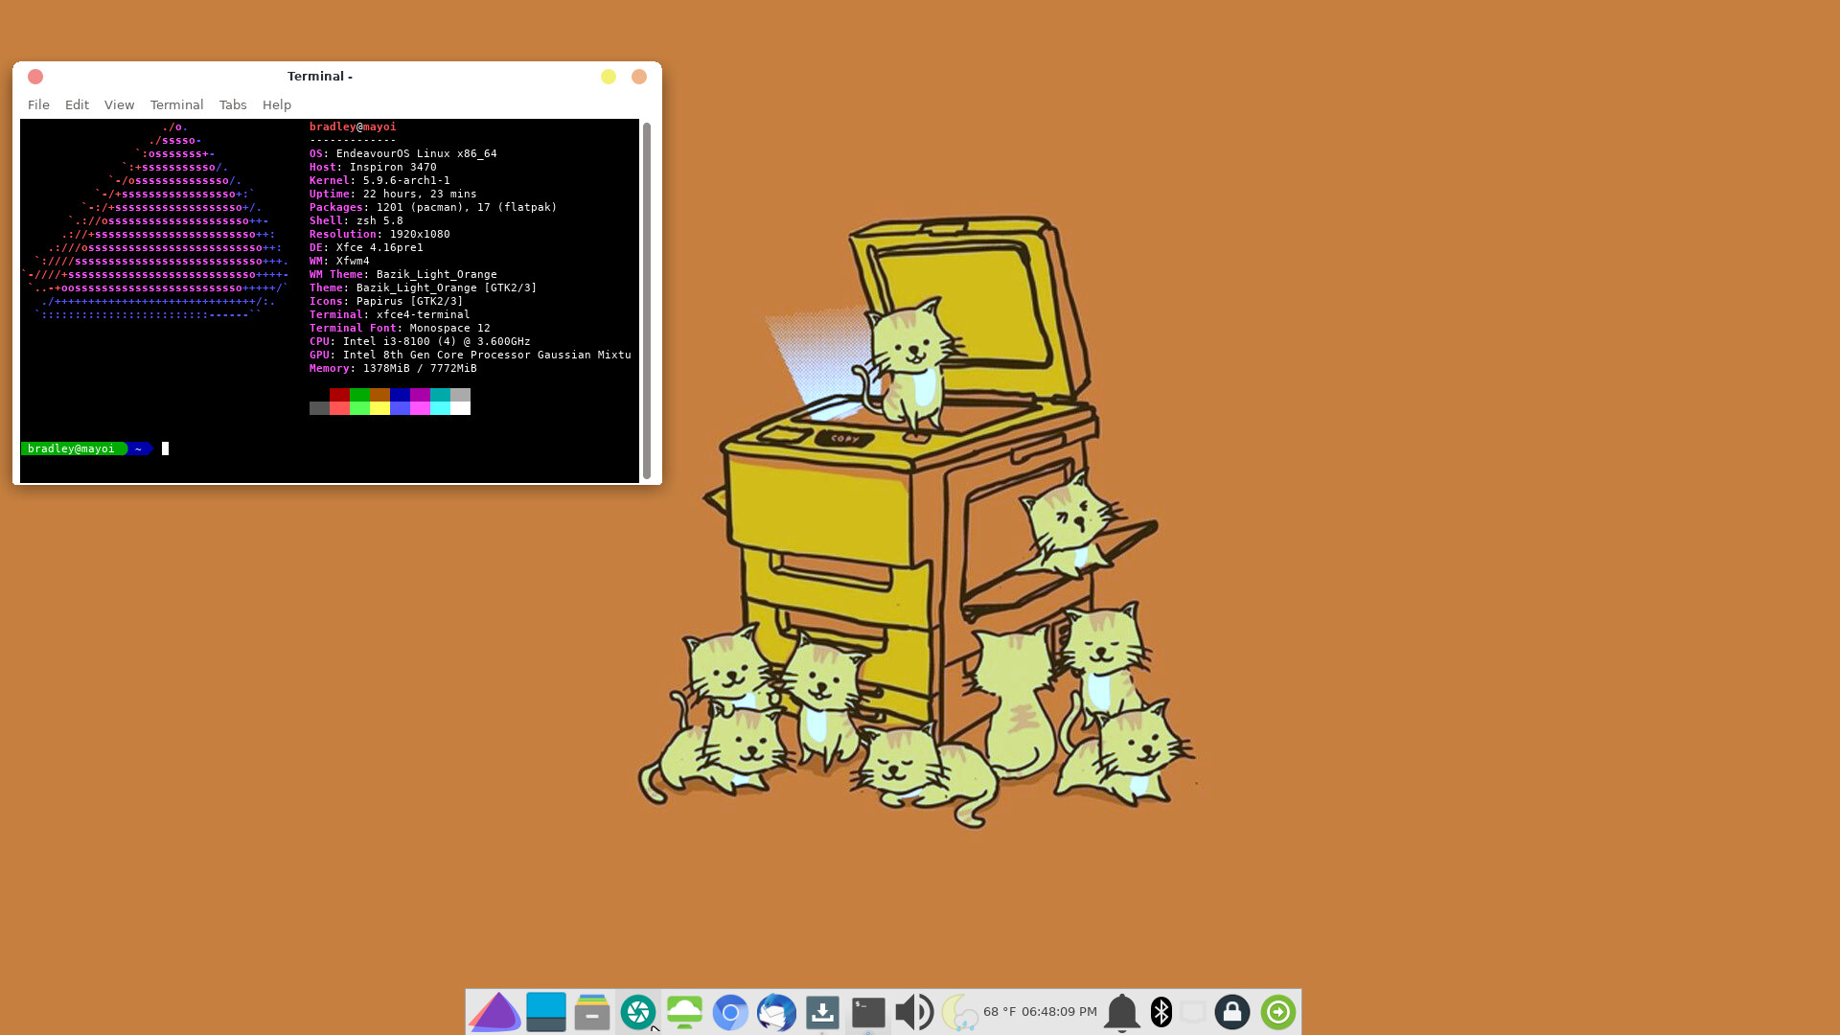Click the bright cyan neofetch color block
Viewport: 1840px width, 1035px height.
point(440,408)
